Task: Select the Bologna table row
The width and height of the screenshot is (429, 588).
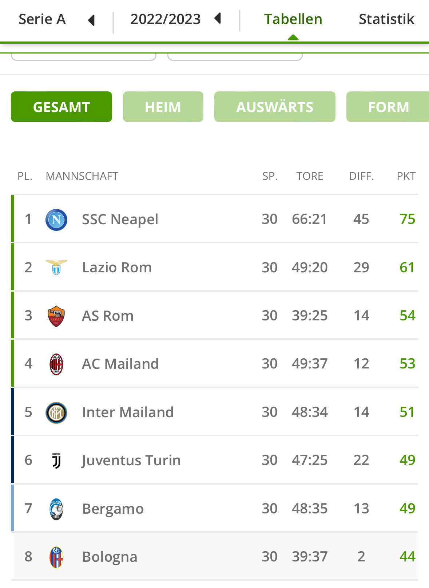Action: point(215,557)
